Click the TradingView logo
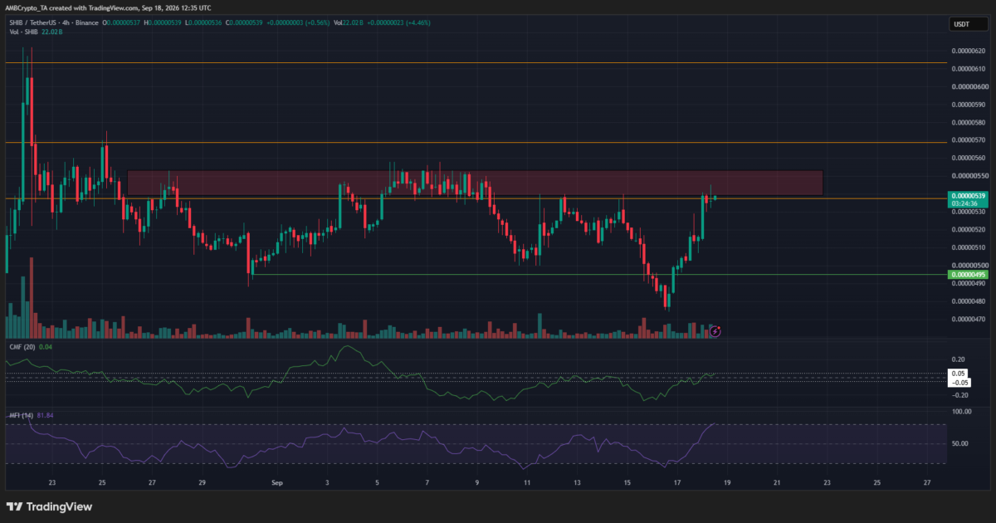This screenshot has height=523, width=996. [x=50, y=506]
